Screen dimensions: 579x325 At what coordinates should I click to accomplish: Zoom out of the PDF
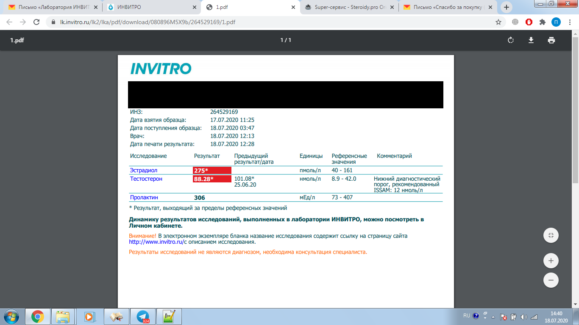click(551, 280)
